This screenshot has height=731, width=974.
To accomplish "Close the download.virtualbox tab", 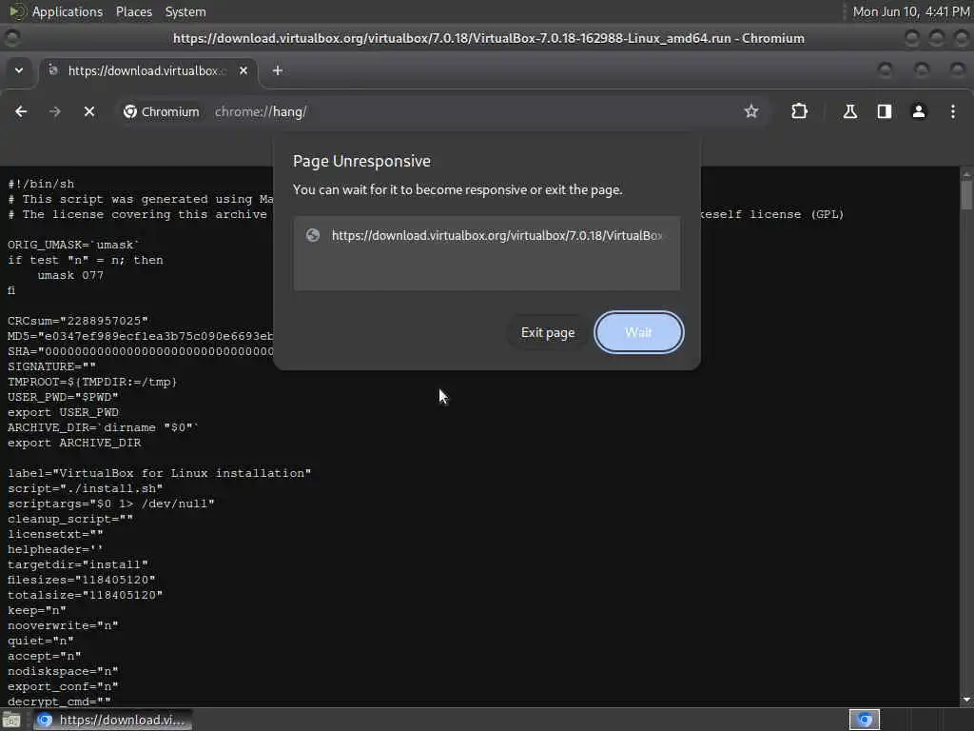I will 243,70.
